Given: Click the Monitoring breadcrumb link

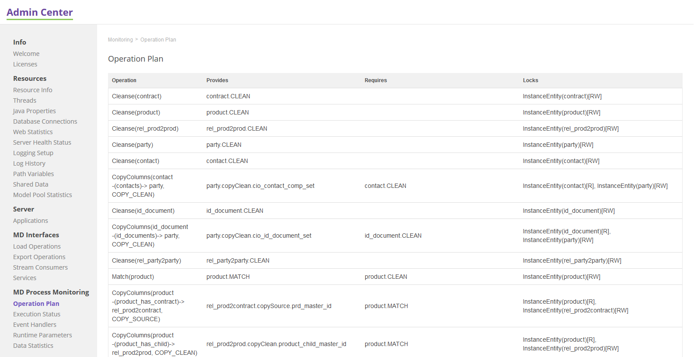Looking at the screenshot, I should point(120,40).
